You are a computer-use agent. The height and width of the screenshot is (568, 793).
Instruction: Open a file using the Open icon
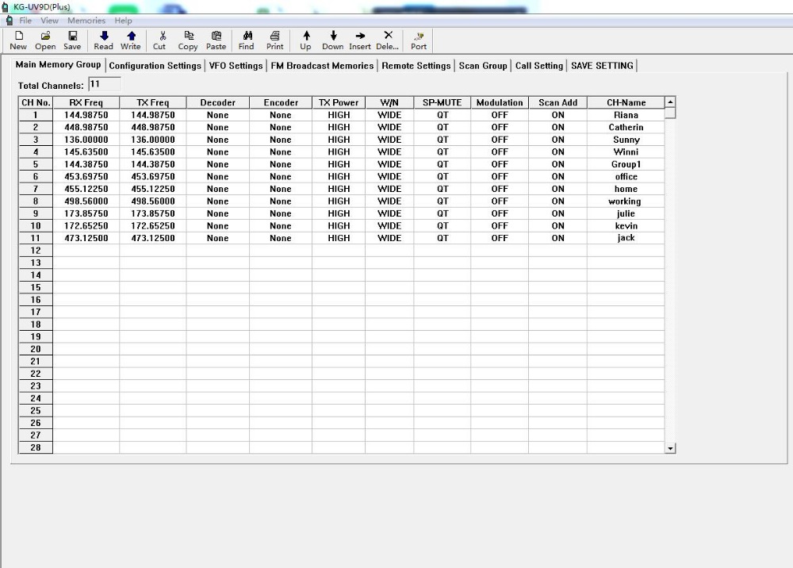pyautogui.click(x=45, y=40)
